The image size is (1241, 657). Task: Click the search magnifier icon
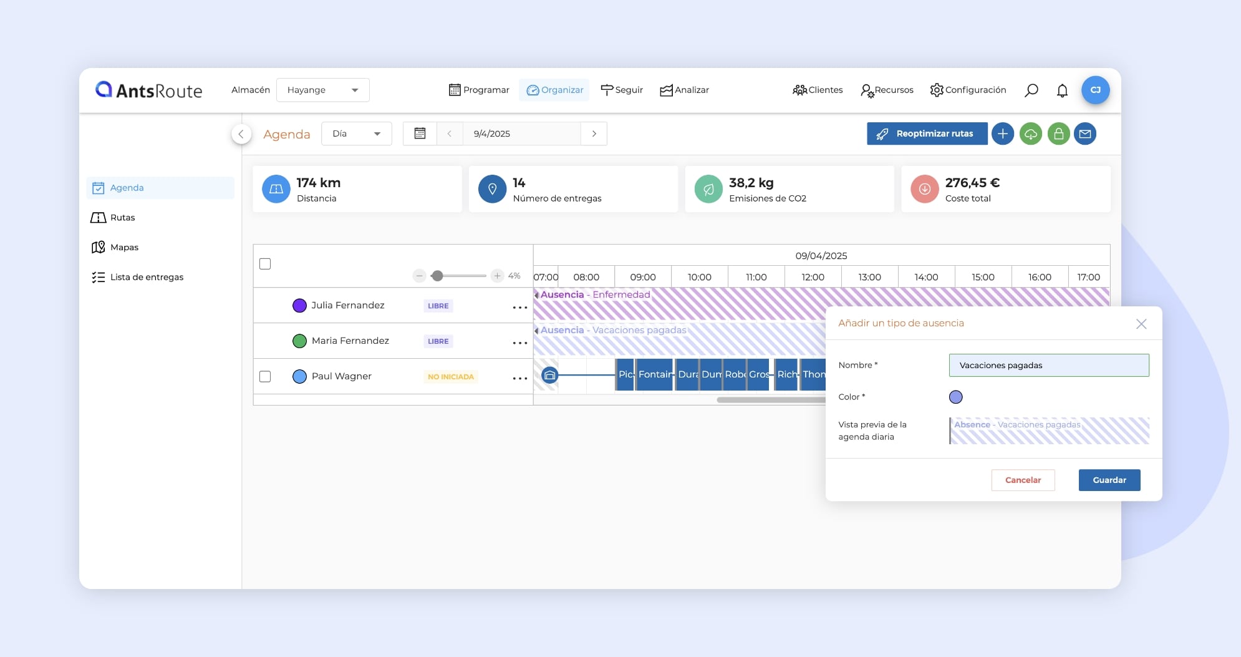(x=1031, y=90)
